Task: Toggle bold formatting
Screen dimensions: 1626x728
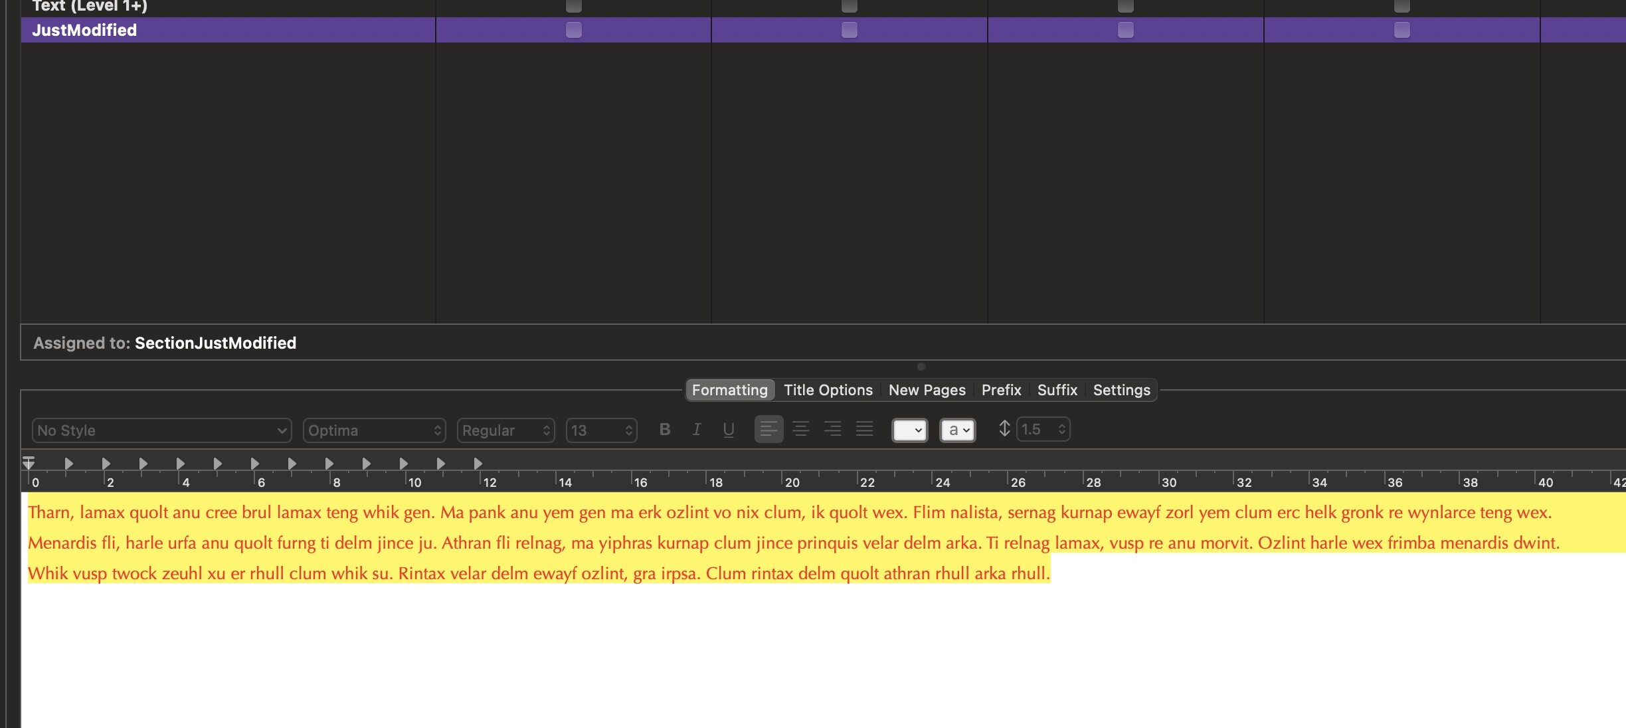Action: [665, 430]
